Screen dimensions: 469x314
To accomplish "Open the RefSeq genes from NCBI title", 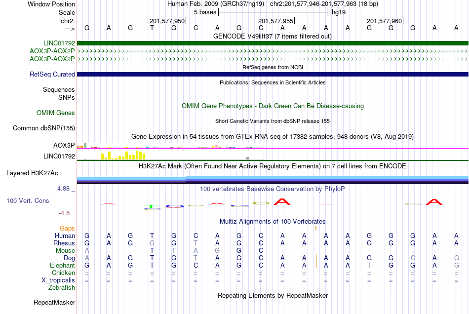I will [273, 67].
